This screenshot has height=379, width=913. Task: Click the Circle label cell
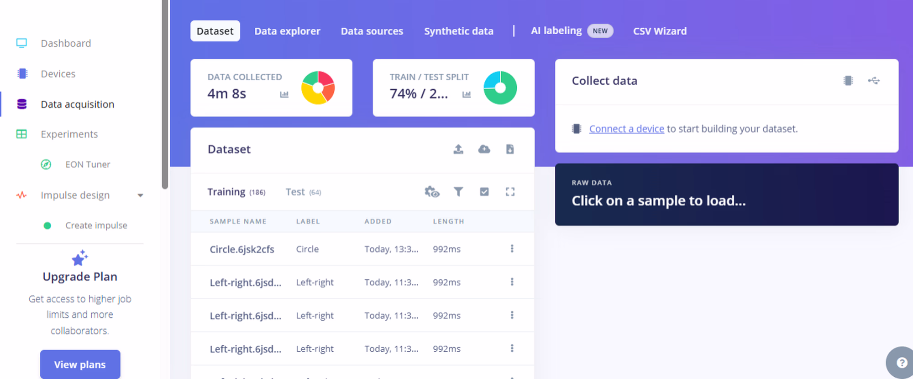coord(307,249)
